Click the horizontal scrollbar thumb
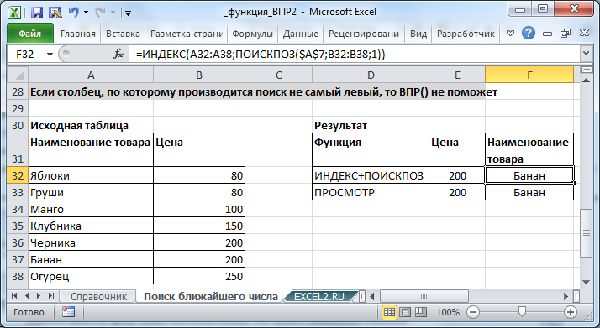 (424, 296)
